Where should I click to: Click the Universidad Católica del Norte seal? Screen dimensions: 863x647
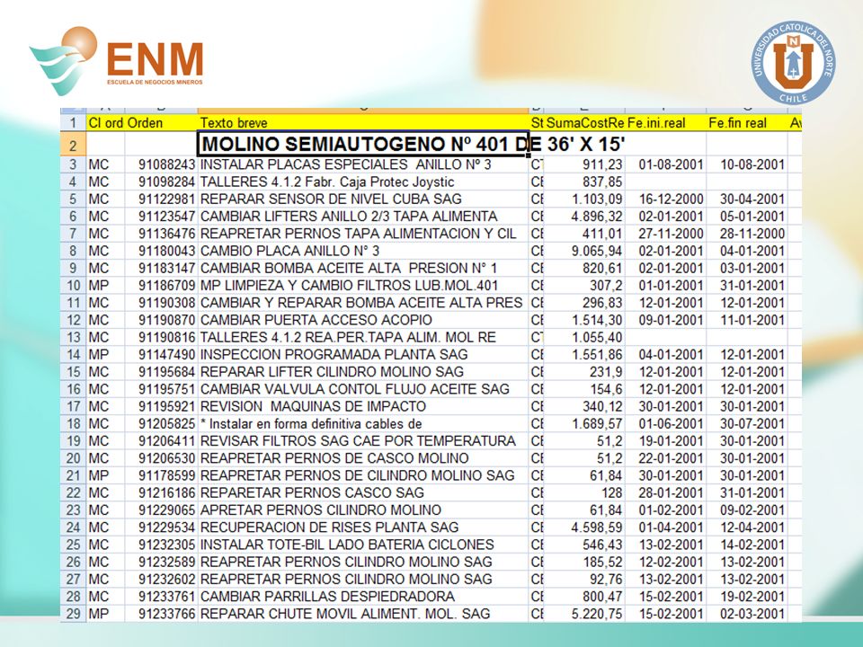coord(793,63)
